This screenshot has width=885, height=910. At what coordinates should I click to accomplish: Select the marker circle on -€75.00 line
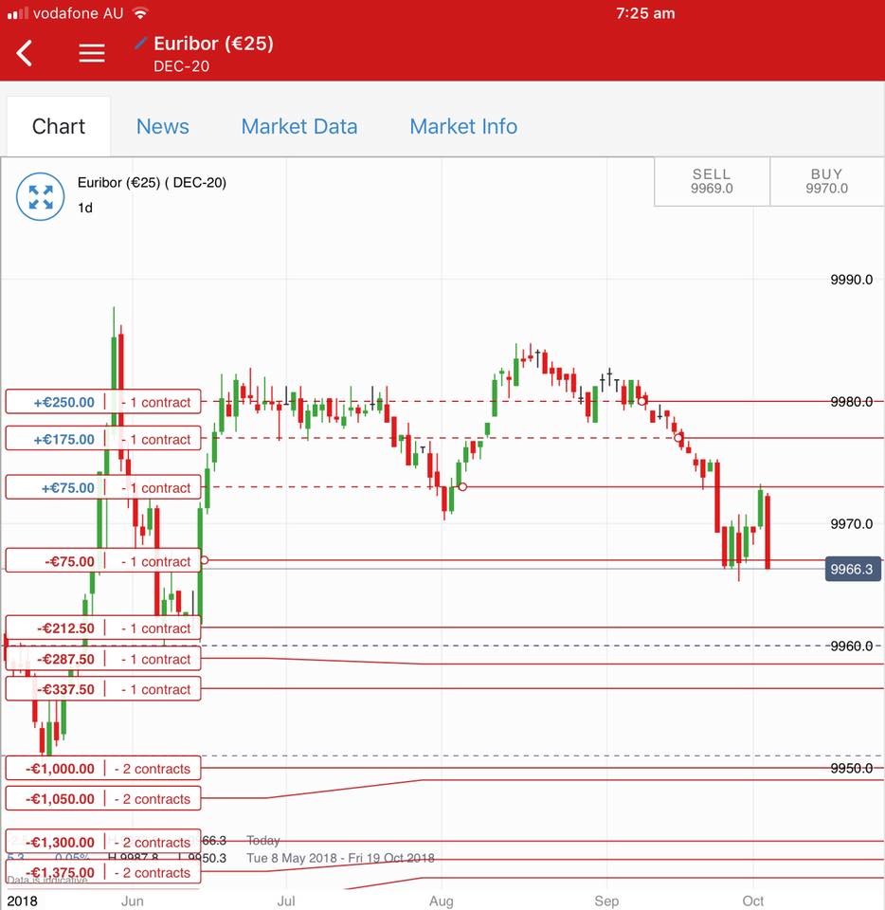coord(204,560)
